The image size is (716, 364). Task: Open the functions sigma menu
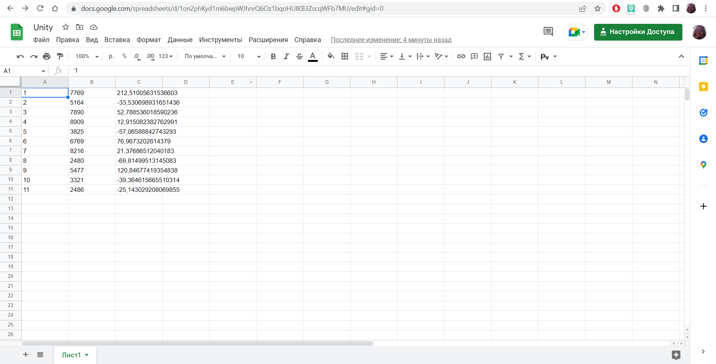525,57
